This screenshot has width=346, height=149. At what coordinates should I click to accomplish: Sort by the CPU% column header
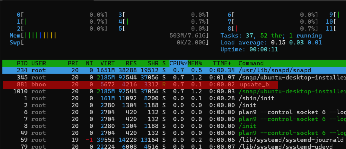(x=178, y=63)
